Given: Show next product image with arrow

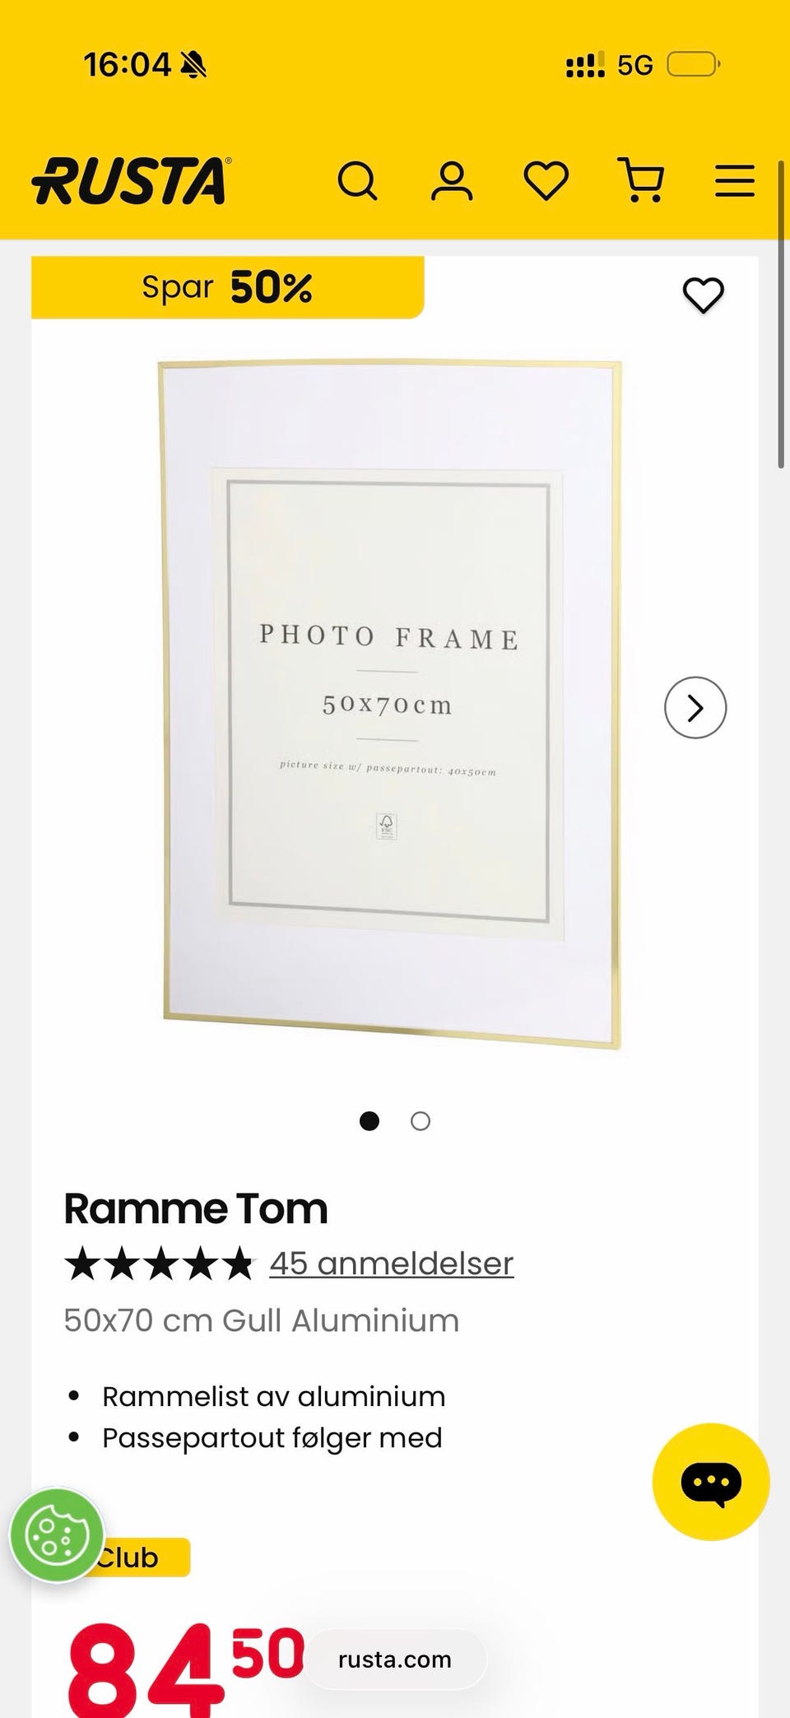Looking at the screenshot, I should [695, 707].
